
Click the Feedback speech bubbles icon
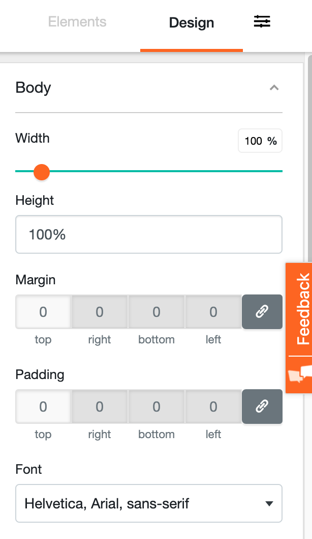coord(299,373)
